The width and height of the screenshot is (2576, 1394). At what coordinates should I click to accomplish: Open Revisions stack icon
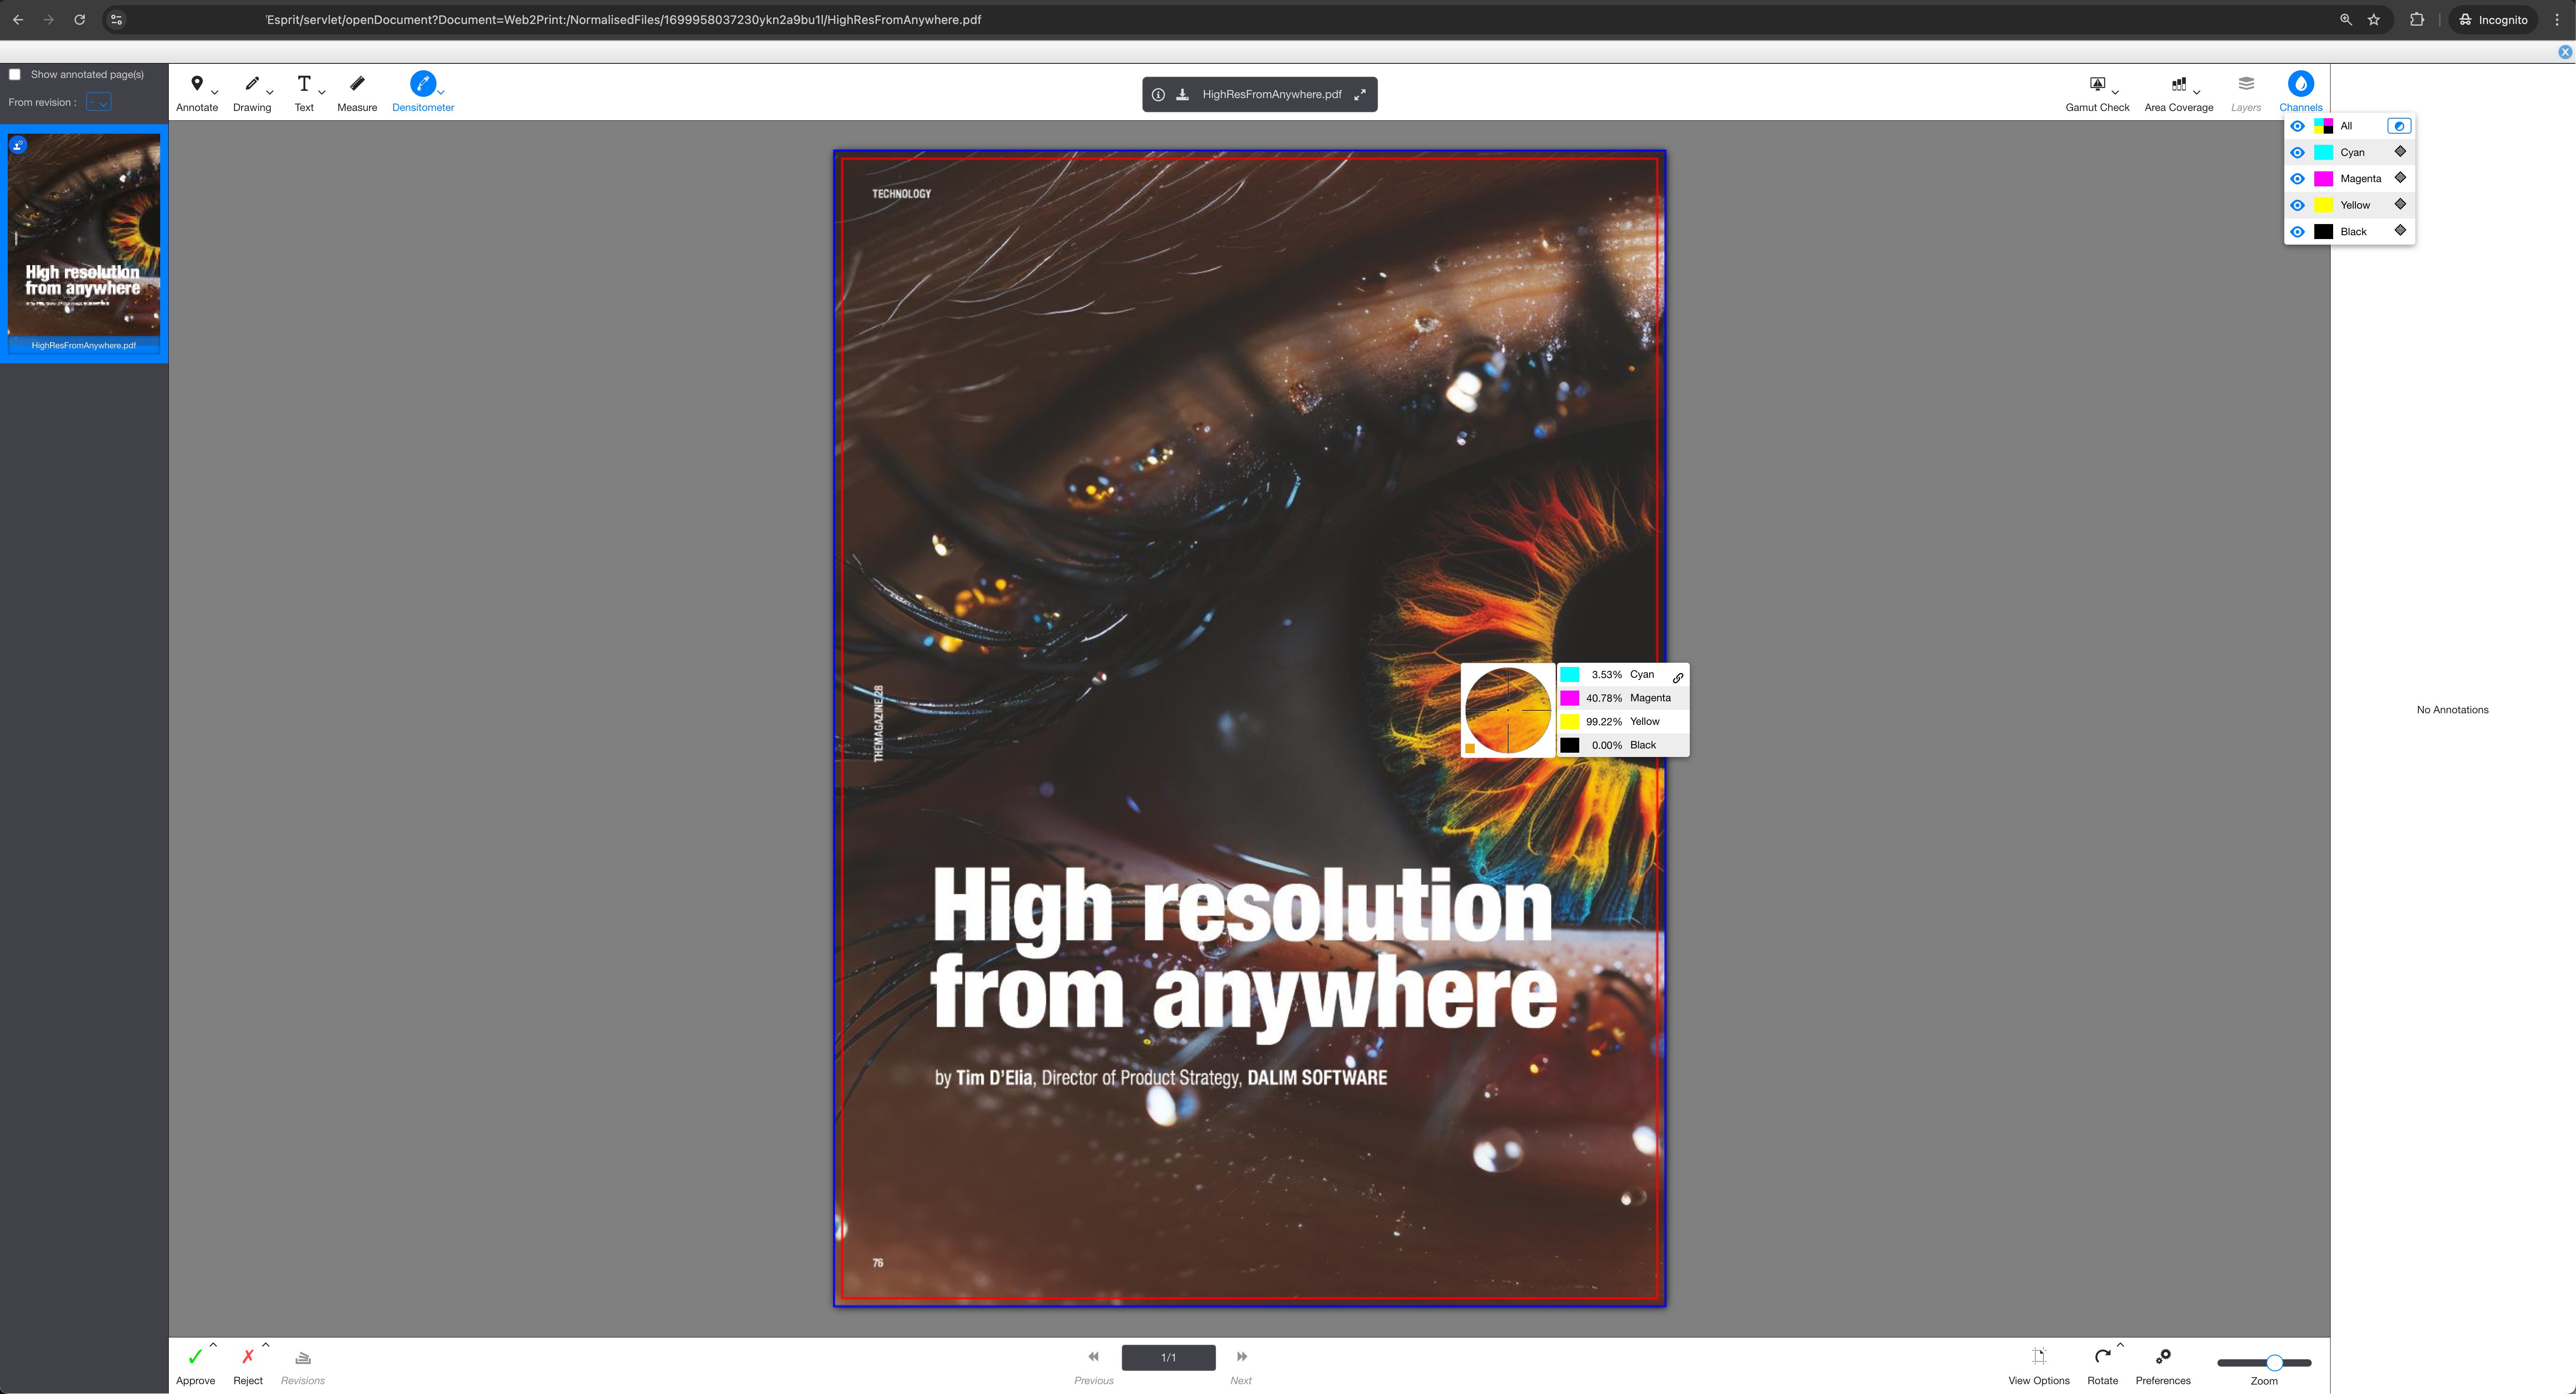click(303, 1357)
